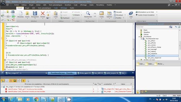Click the next search result down arrow
Image resolution: width=181 pixels, height=102 pixels.
tap(95, 16)
